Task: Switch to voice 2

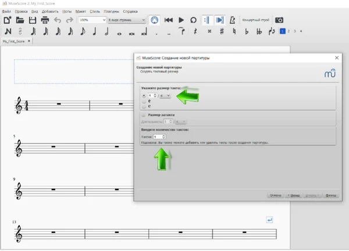Action: pyautogui.click(x=289, y=31)
